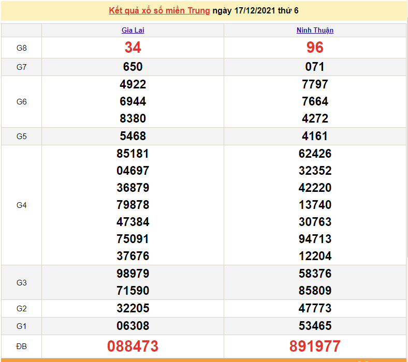The image size is (408, 362).
Task: Click Ninh Thuận G3 number 58376
Action: click(315, 274)
